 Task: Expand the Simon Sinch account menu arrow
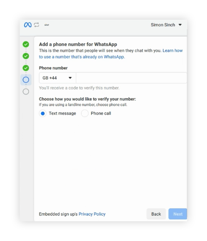click(x=180, y=25)
